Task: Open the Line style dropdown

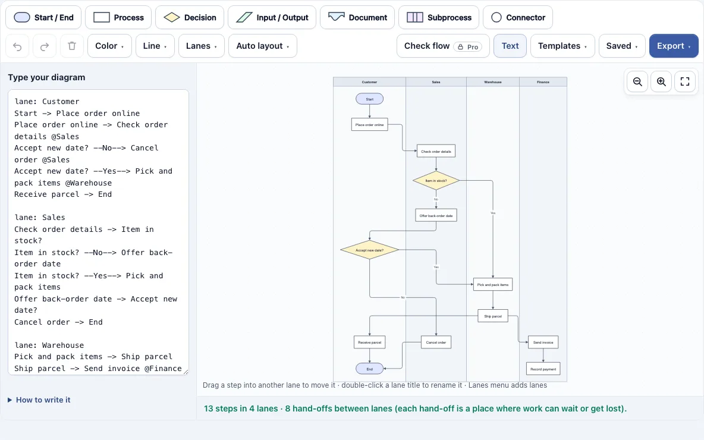Action: (x=155, y=46)
